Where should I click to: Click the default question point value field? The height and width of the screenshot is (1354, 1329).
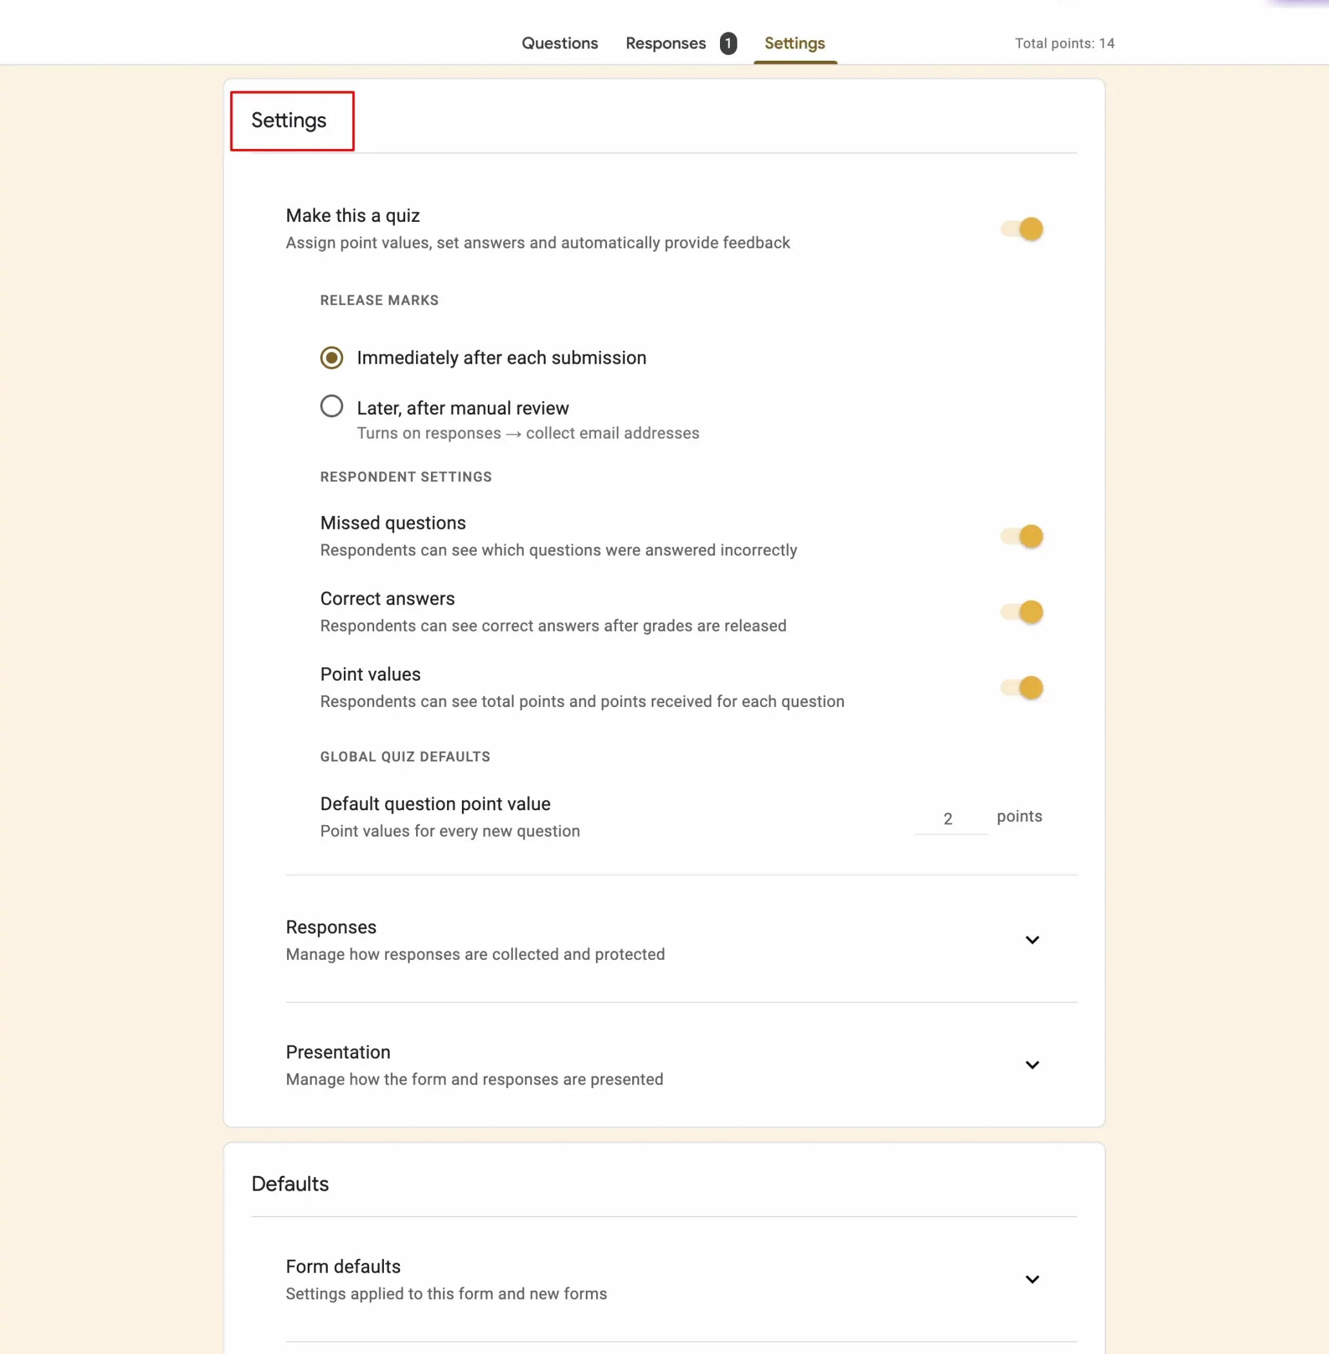[949, 817]
